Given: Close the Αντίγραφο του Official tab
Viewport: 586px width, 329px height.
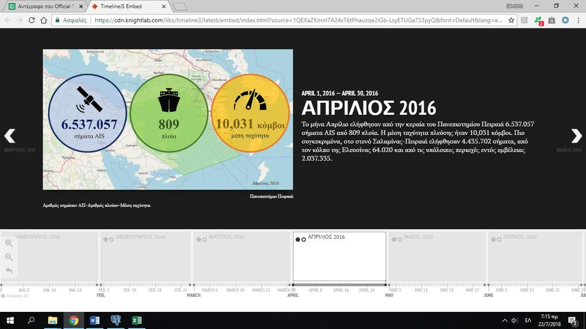Looking at the screenshot, I should coord(81,6).
